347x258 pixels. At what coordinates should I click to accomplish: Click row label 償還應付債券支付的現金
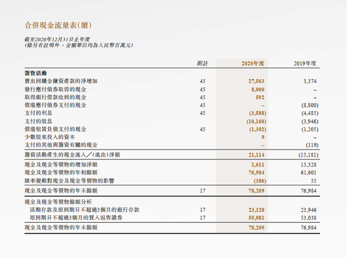click(x=55, y=105)
